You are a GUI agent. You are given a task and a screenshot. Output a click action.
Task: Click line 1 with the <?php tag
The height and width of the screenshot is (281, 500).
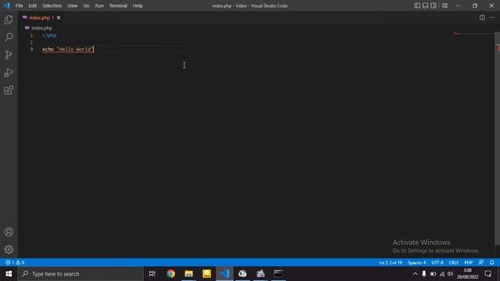(49, 35)
